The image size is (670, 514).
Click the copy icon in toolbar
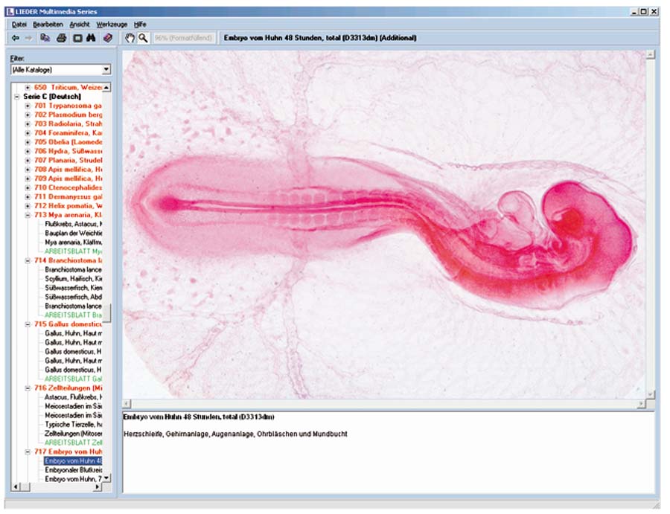point(45,37)
